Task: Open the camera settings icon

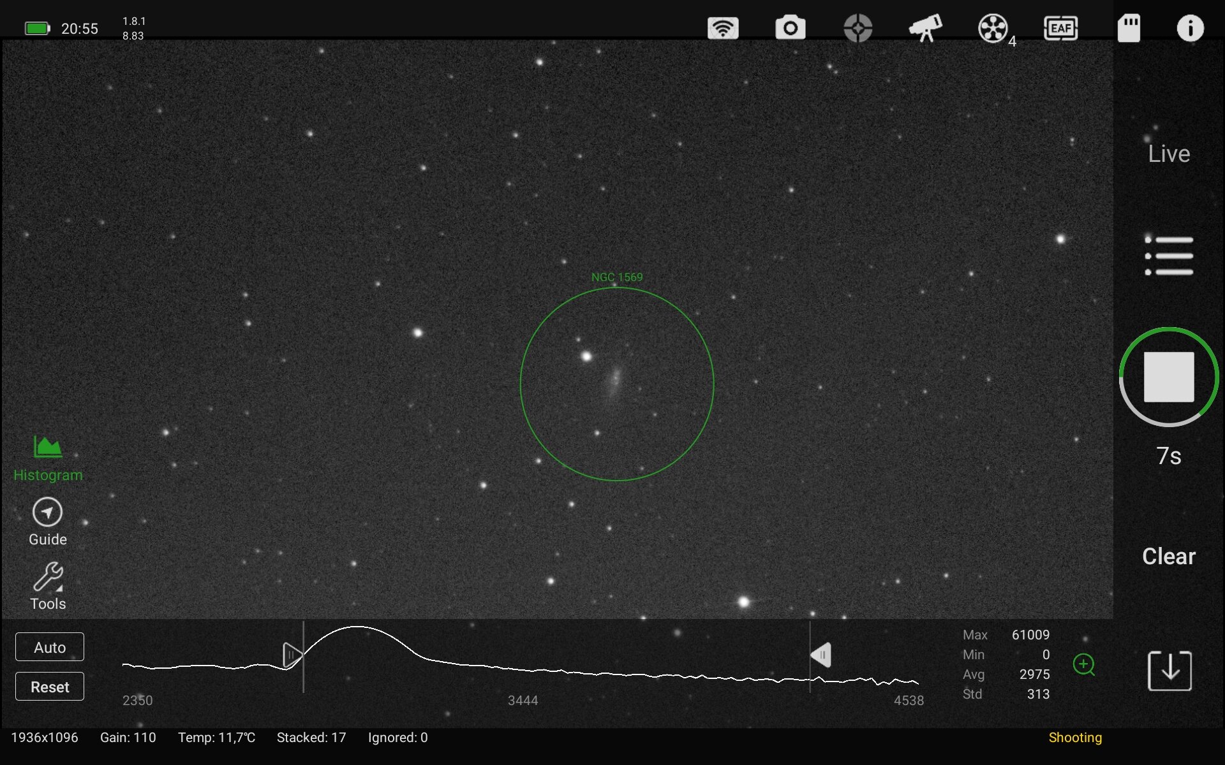Action: [x=790, y=29]
